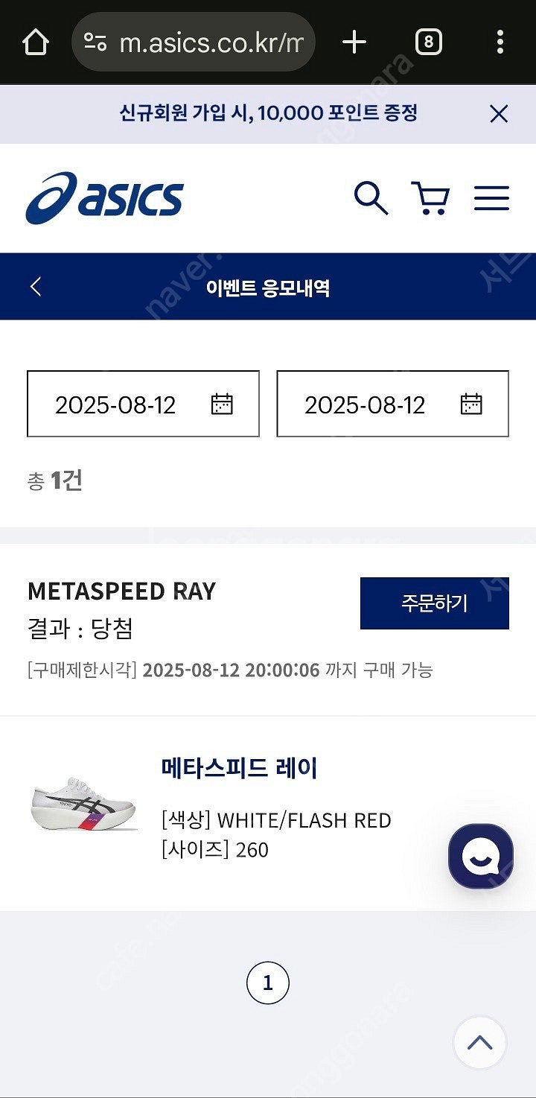Open the shopping cart

click(x=430, y=198)
